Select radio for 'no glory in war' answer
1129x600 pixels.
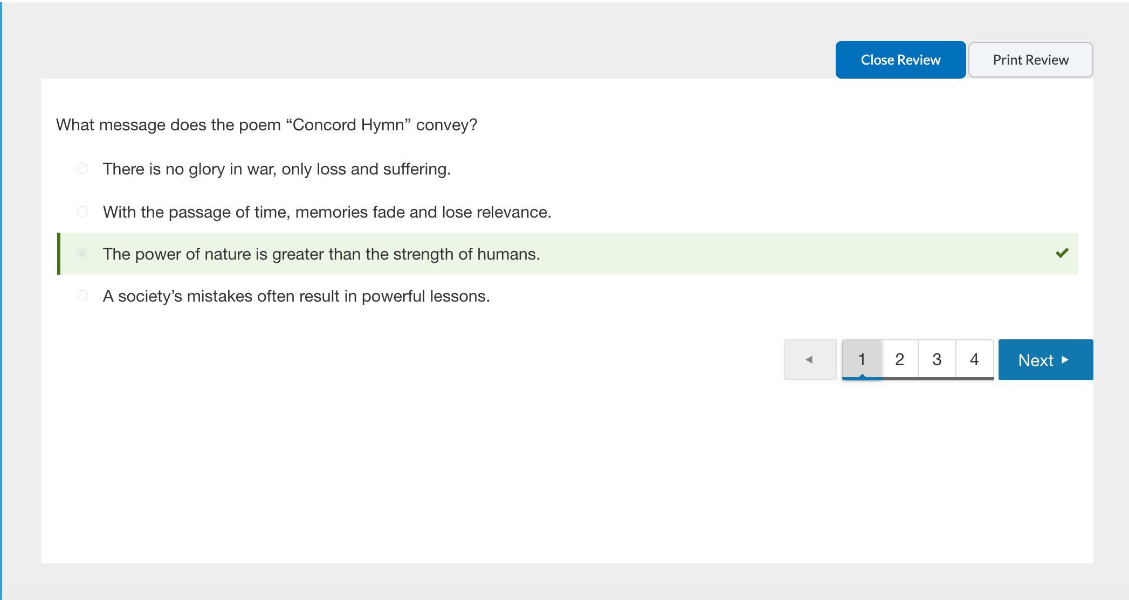coord(82,169)
